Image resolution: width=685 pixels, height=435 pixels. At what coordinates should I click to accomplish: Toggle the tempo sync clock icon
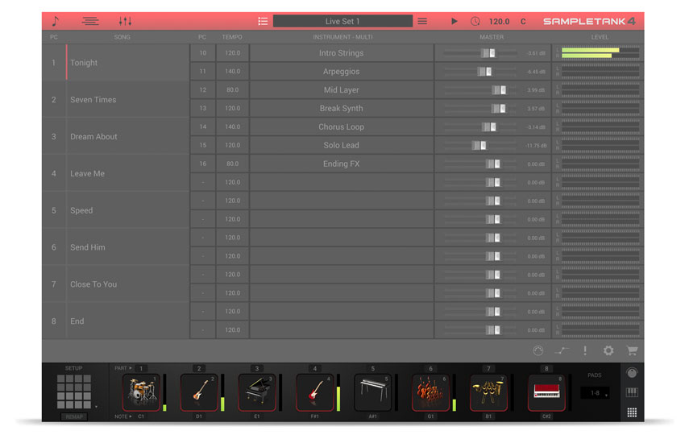coord(475,21)
